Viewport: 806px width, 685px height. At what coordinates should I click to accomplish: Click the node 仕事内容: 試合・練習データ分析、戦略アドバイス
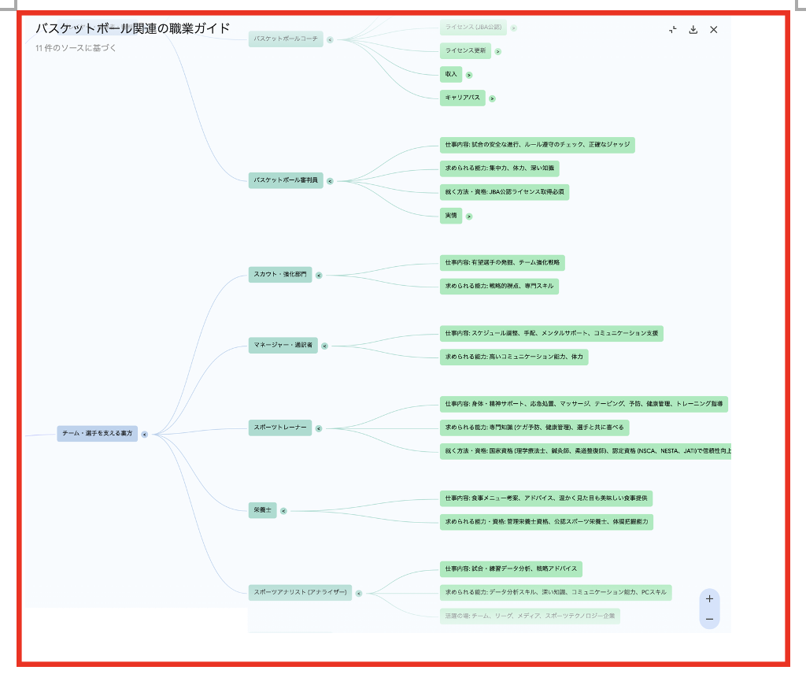511,569
